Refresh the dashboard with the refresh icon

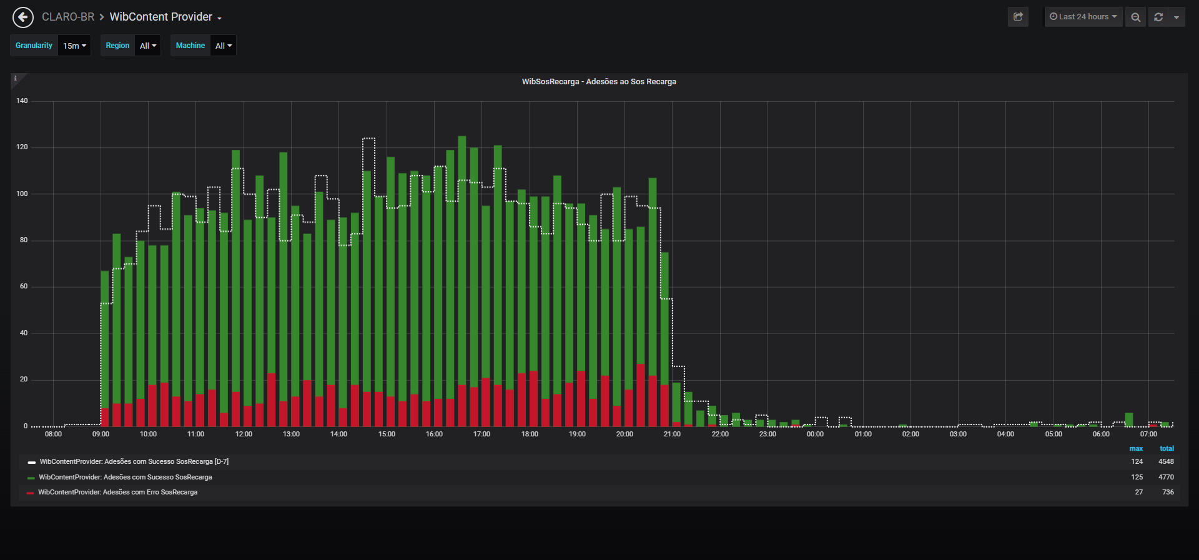coord(1158,17)
